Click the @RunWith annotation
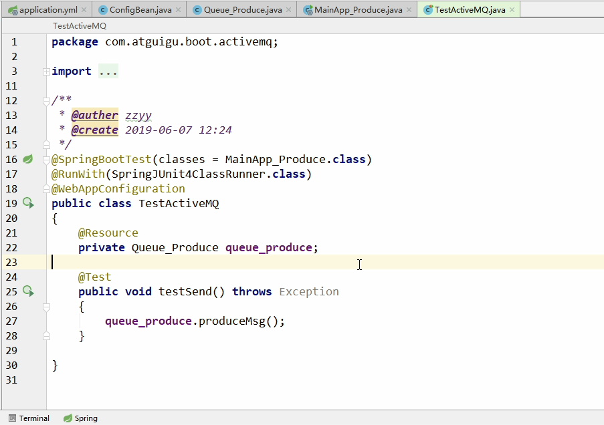The height and width of the screenshot is (425, 604). click(x=78, y=174)
